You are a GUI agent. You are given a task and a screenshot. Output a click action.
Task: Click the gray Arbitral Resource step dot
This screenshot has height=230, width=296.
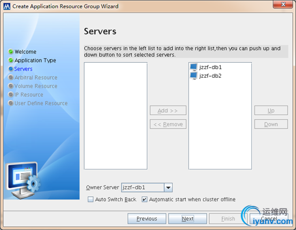pos(11,77)
